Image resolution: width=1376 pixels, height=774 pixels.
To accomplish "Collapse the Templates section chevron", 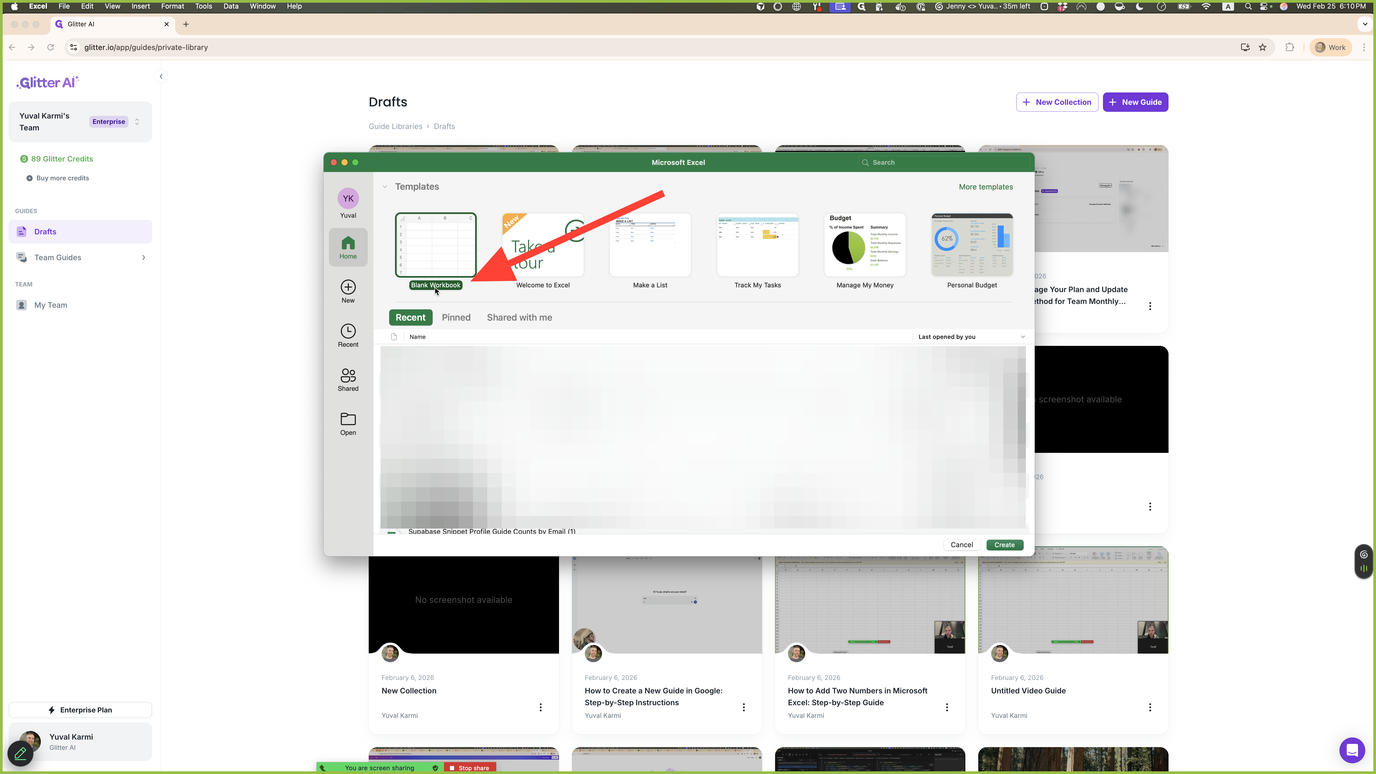I will point(385,187).
